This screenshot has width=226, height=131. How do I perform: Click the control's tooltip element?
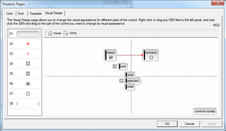205,111
